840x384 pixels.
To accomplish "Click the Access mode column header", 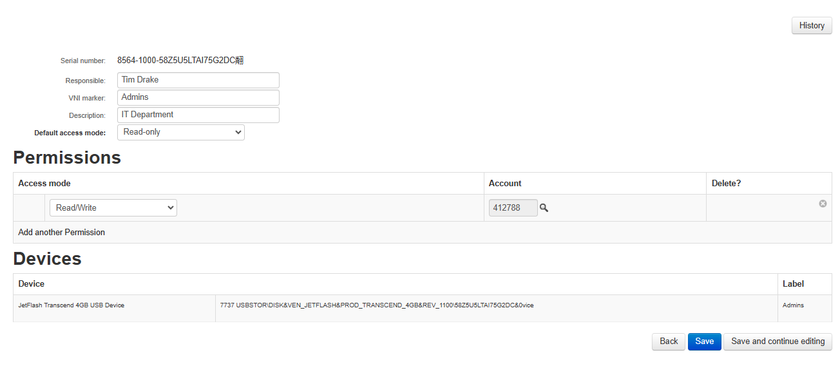I will 44,183.
